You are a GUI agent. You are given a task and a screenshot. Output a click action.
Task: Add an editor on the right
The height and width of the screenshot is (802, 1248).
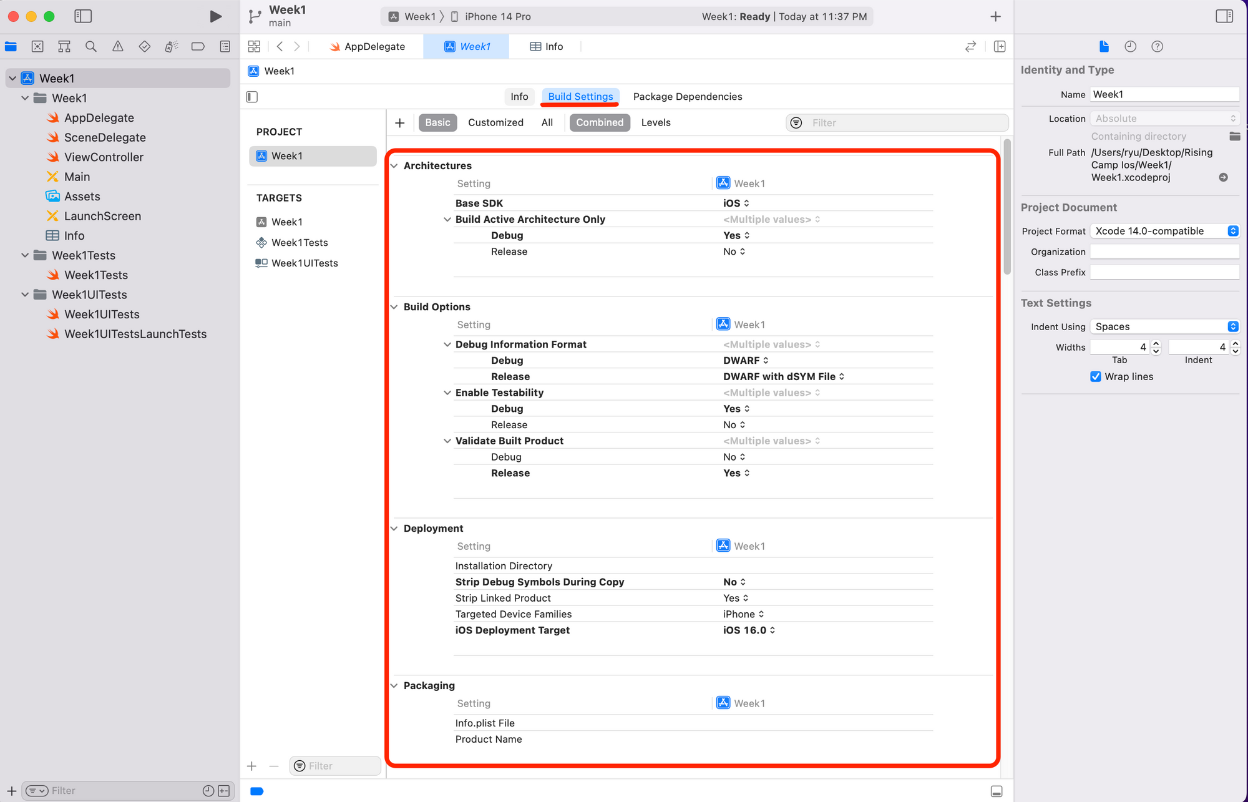point(1000,46)
